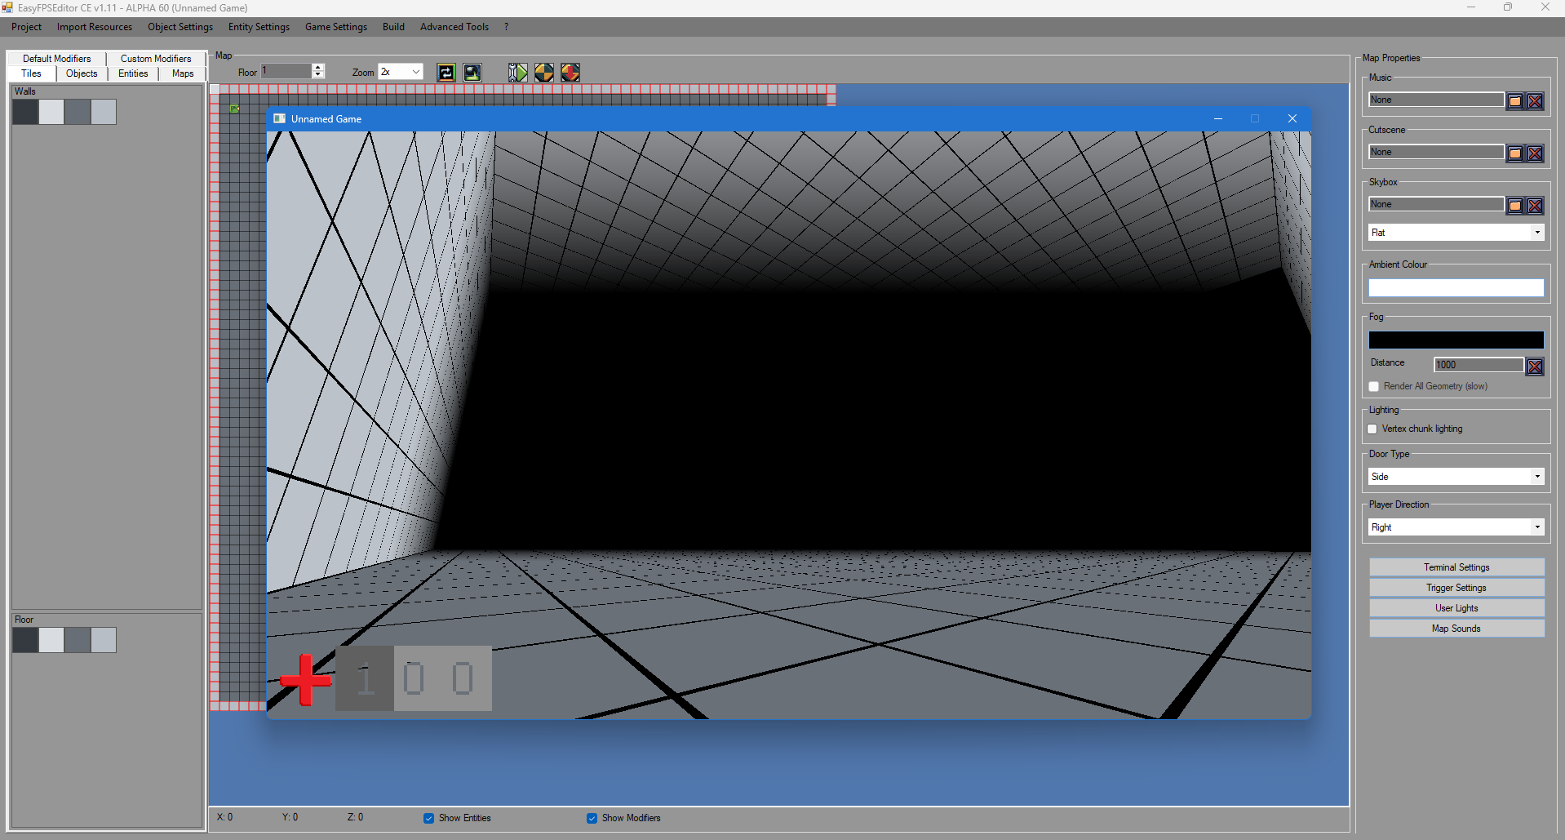Open Trigger Settings
Viewport: 1565px width, 840px height.
pyautogui.click(x=1456, y=588)
